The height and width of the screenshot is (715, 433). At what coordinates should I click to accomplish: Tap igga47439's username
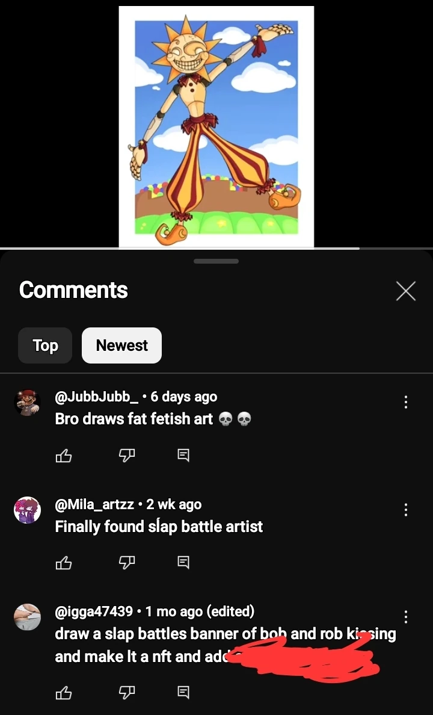point(94,611)
